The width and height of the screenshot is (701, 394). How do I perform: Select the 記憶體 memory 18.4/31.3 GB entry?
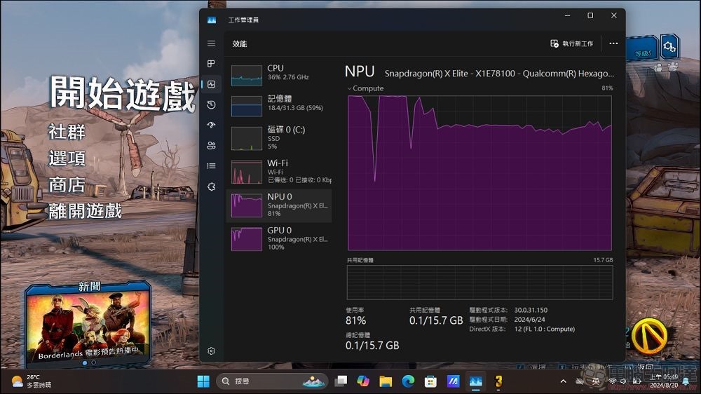click(x=280, y=106)
